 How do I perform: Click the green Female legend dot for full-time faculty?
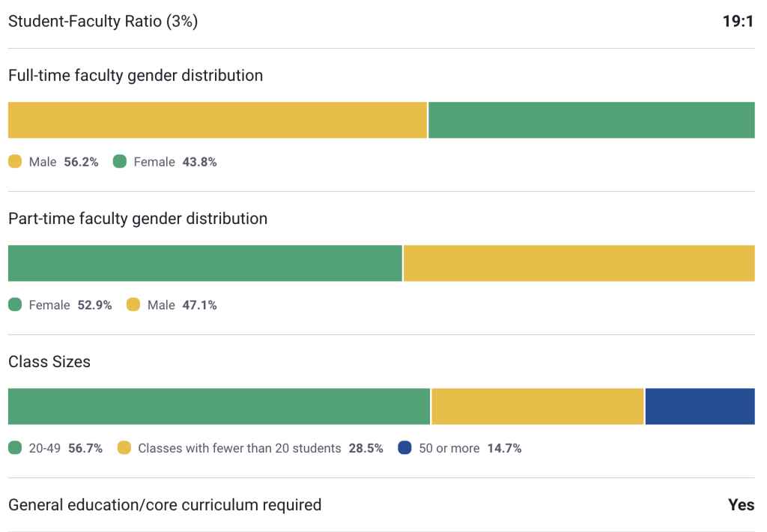coord(120,162)
